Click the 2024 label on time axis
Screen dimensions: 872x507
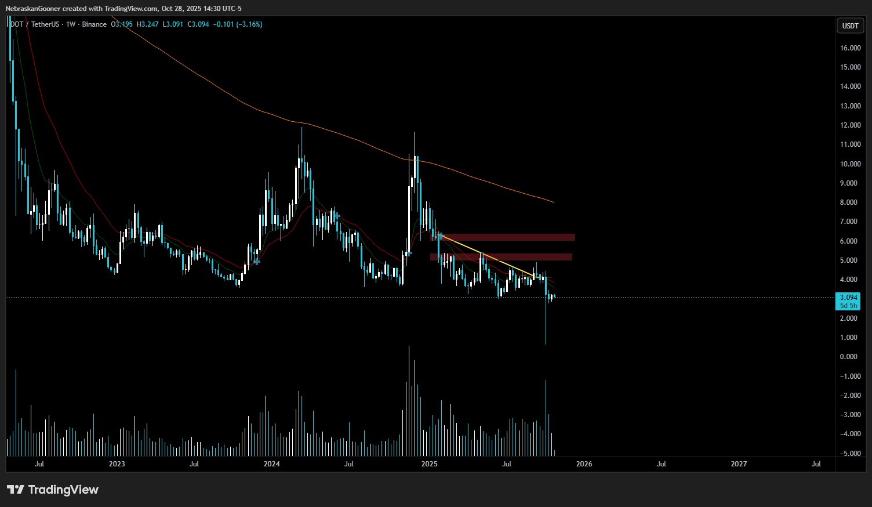click(271, 464)
